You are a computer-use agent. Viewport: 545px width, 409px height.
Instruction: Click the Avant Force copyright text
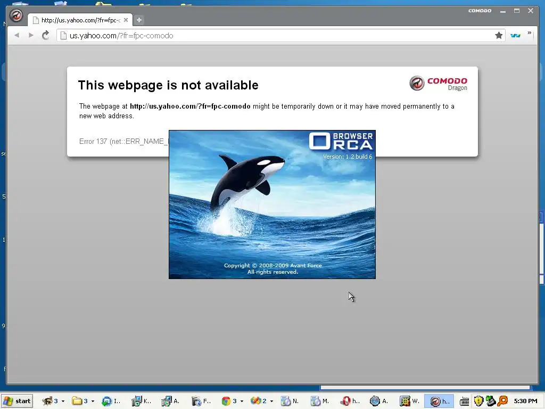coord(273,268)
